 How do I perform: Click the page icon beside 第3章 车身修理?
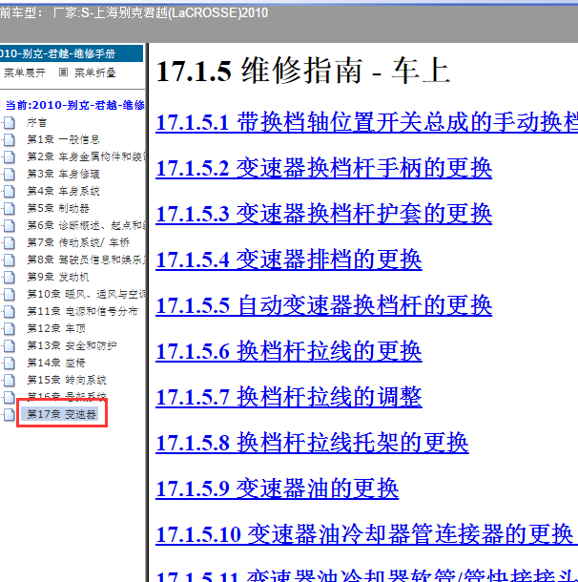(x=10, y=174)
